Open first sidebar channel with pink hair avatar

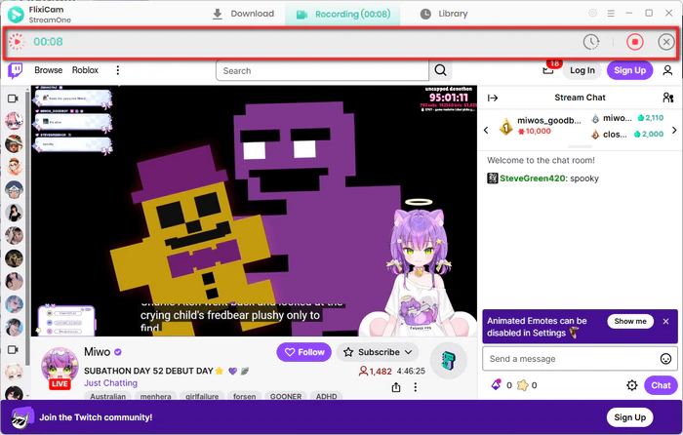pos(14,121)
